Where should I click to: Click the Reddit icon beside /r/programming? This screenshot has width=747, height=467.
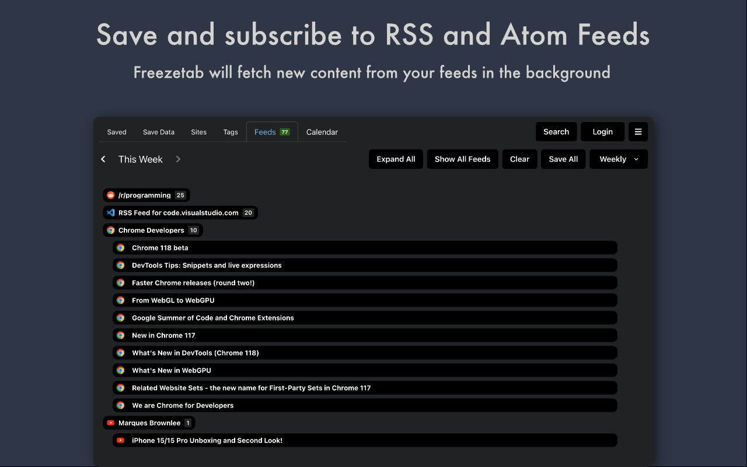[111, 195]
